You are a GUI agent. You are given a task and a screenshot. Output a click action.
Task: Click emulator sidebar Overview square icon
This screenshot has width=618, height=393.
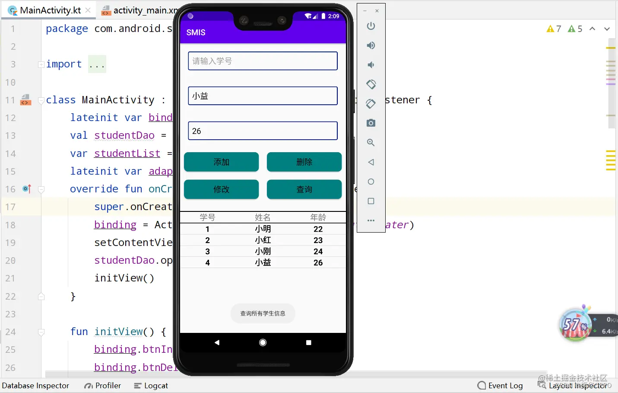tap(371, 201)
